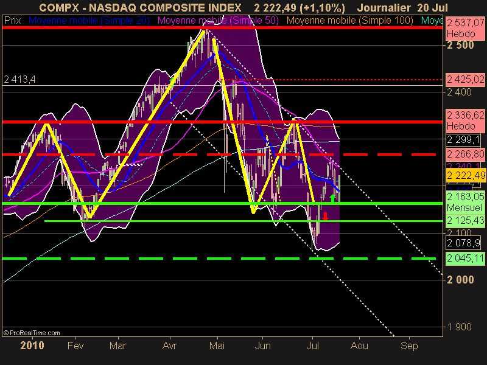Image resolution: width=487 pixels, height=365 pixels.
Task: Click the '2 266,80' red price label
Action: (465, 155)
